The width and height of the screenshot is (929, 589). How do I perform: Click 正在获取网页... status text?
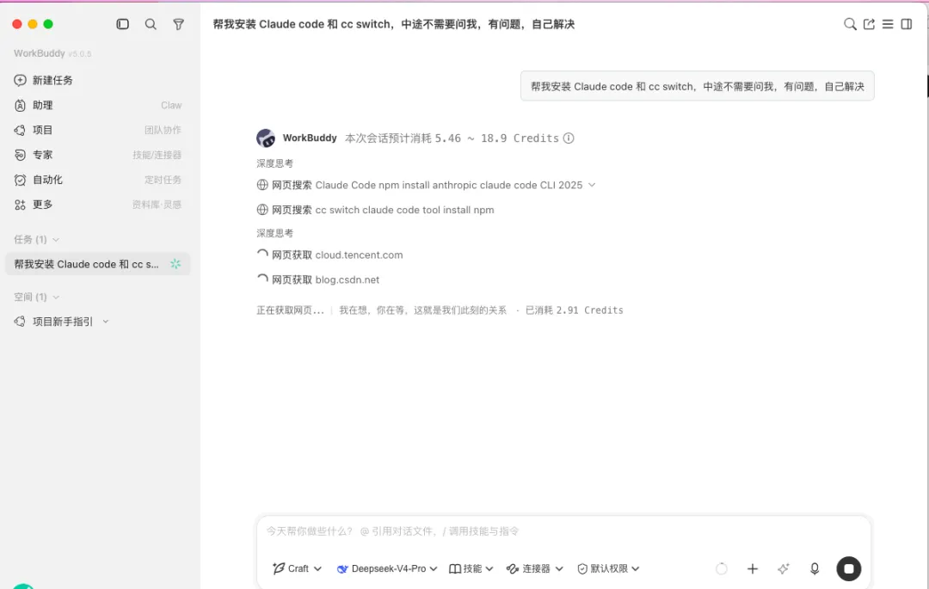291,310
